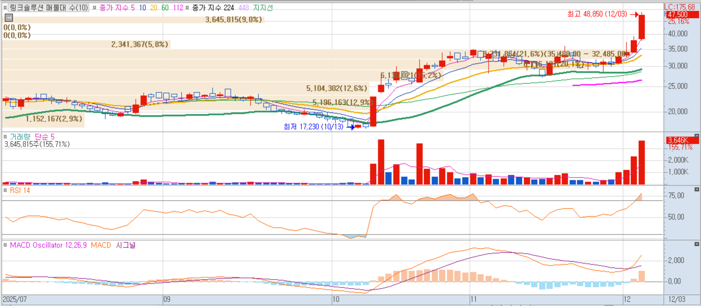Click the 09 month marker on the time axis

[167, 299]
